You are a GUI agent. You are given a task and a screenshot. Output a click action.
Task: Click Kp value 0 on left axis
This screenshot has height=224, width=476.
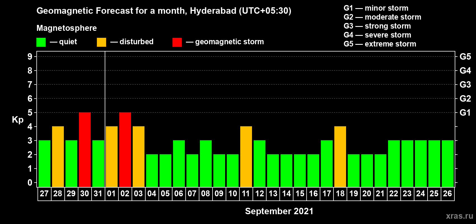30,183
